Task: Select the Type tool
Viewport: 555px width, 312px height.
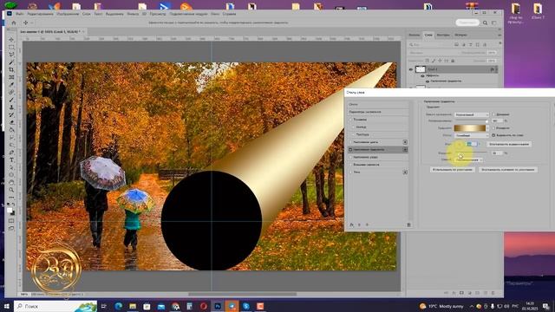Action: pos(11,159)
